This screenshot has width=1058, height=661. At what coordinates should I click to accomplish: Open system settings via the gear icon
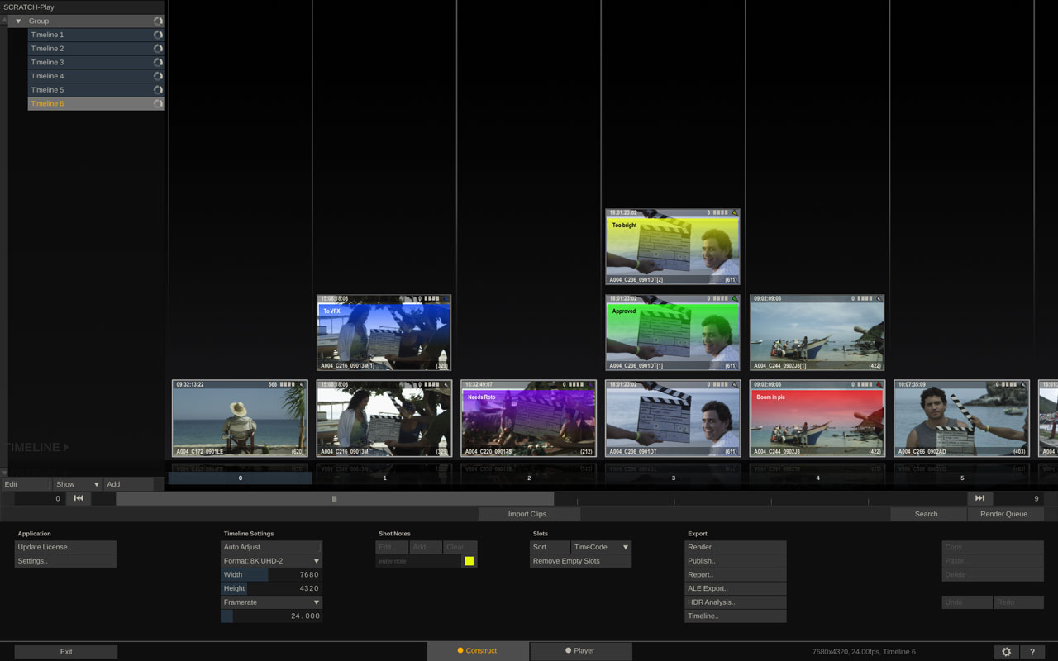click(1006, 652)
